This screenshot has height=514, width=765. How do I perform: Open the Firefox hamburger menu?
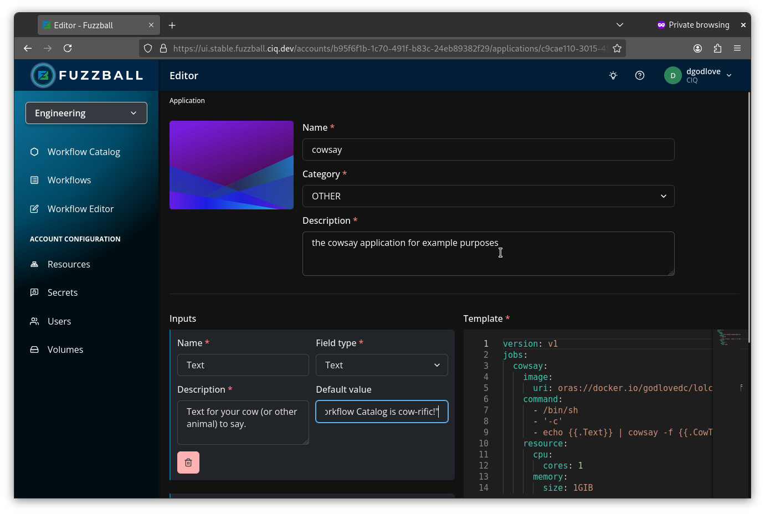pos(737,48)
